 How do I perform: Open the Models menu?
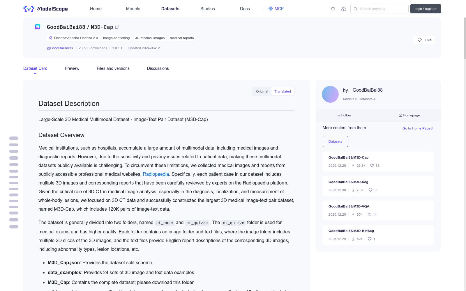(x=133, y=9)
